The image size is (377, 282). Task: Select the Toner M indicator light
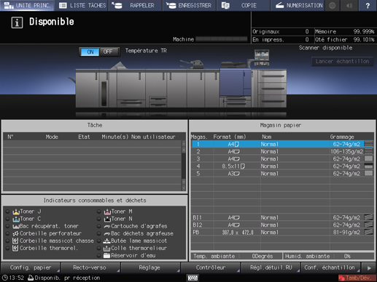coord(98,211)
